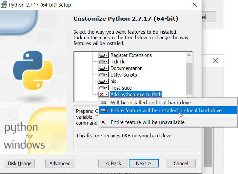Screen dimensions: 238x174
Task: Open the Register Extensions feature dropdown icon
Action: point(104,55)
